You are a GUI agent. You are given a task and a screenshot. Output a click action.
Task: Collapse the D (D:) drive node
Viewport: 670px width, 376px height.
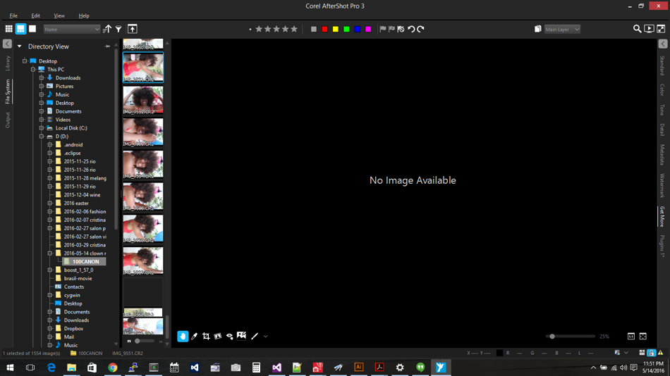coord(42,137)
